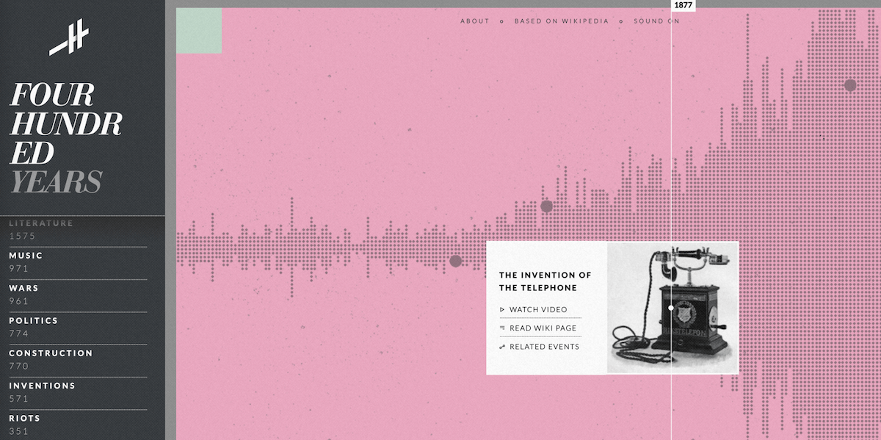
Task: Expand the Literature category
Action: [40, 223]
